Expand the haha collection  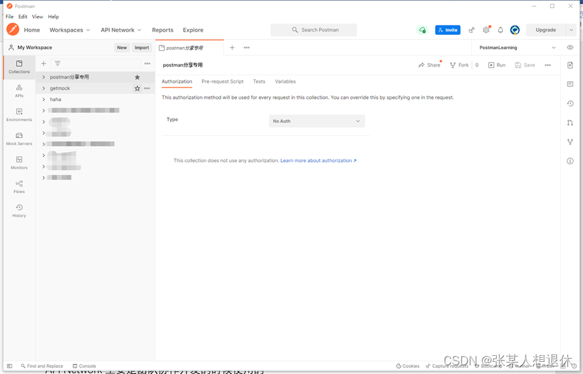[x=44, y=100]
